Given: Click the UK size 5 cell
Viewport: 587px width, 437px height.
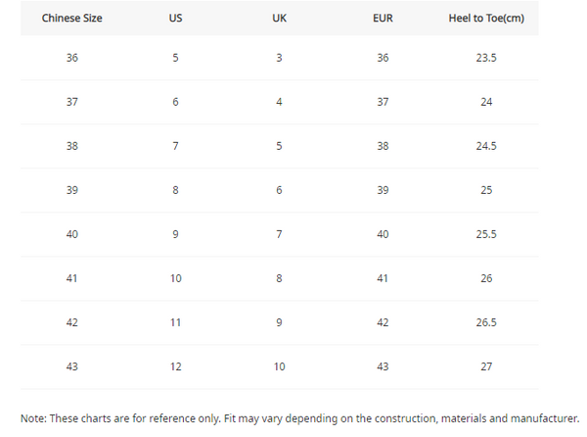Looking at the screenshot, I should 279,146.
